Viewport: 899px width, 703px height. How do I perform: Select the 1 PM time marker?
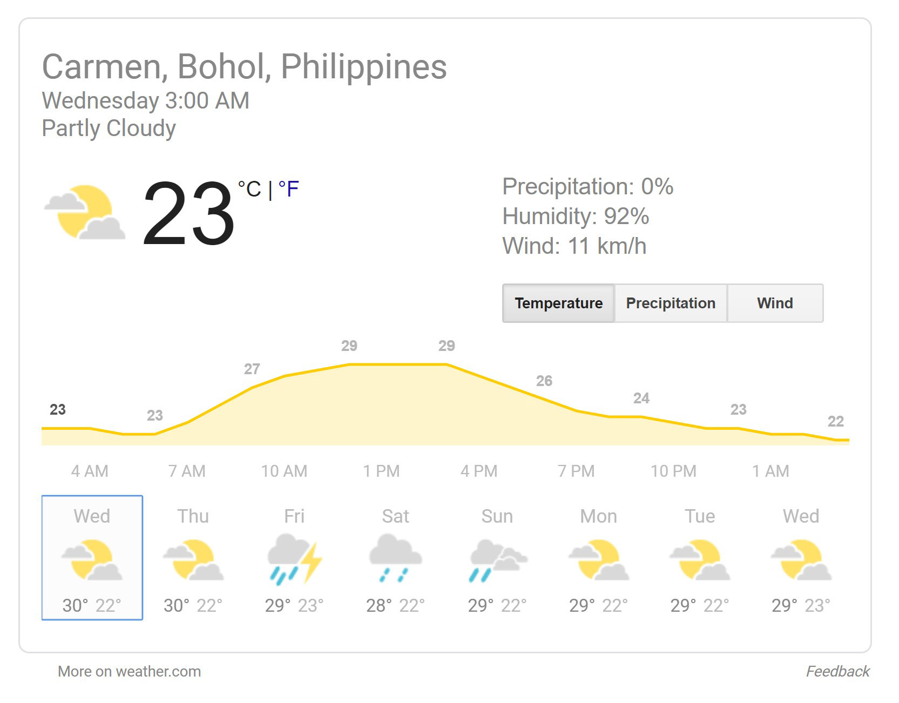point(381,471)
